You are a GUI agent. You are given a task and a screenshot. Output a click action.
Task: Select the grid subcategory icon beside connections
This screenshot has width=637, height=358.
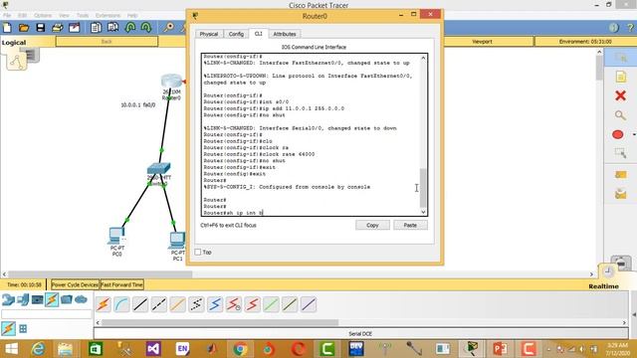point(23,329)
